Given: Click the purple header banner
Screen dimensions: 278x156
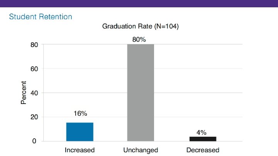Looking at the screenshot, I should [x=139, y=3].
